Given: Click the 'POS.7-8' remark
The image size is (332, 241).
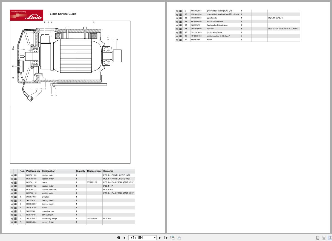Looking at the screenshot, I should click(107, 218).
